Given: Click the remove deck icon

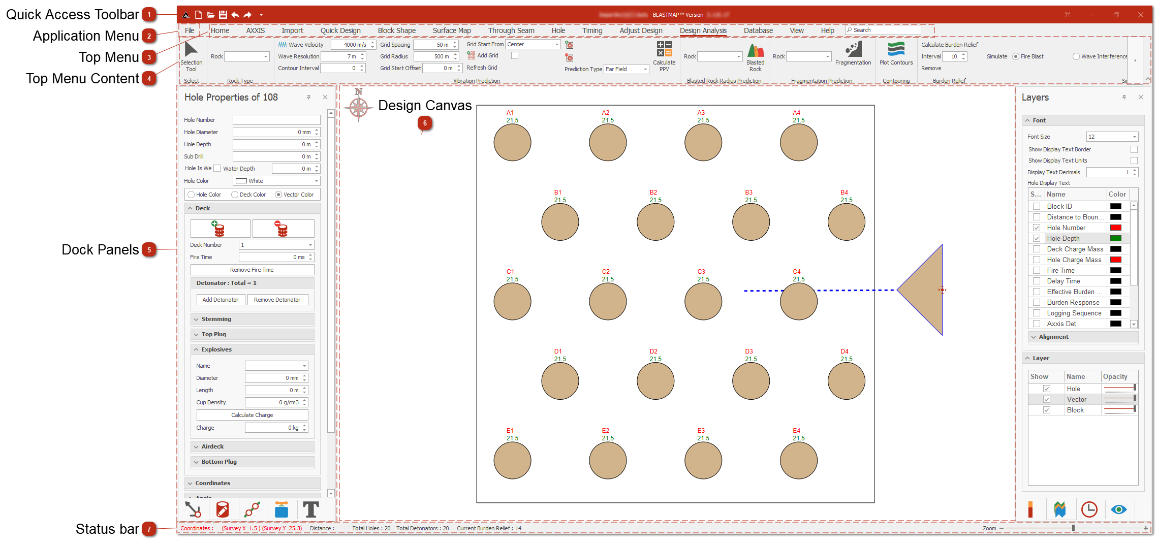Looking at the screenshot, I should pos(283,229).
